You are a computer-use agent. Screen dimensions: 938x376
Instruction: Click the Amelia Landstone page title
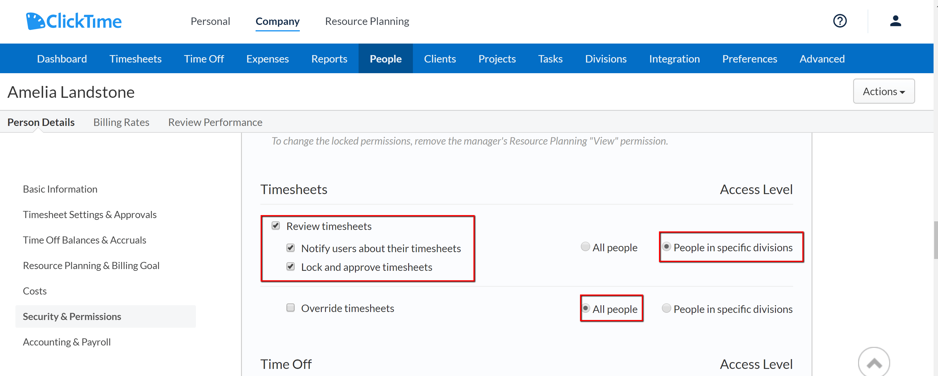(x=71, y=92)
